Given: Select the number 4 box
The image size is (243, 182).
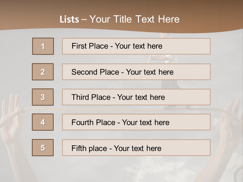Looking at the screenshot, I should 43,122.
